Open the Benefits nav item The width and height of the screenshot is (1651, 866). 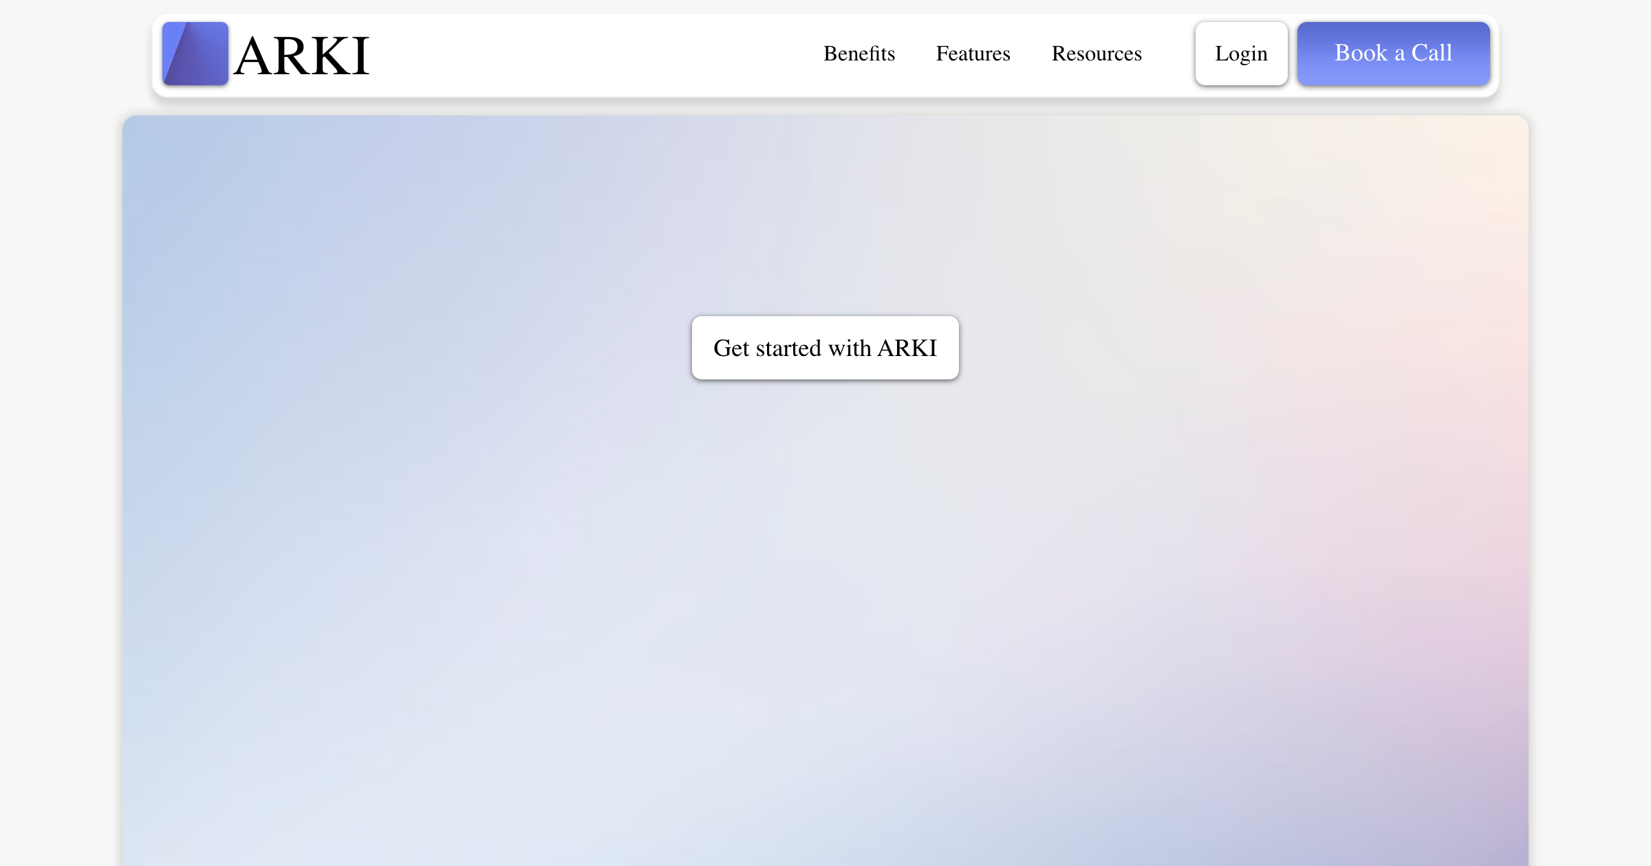coord(859,54)
